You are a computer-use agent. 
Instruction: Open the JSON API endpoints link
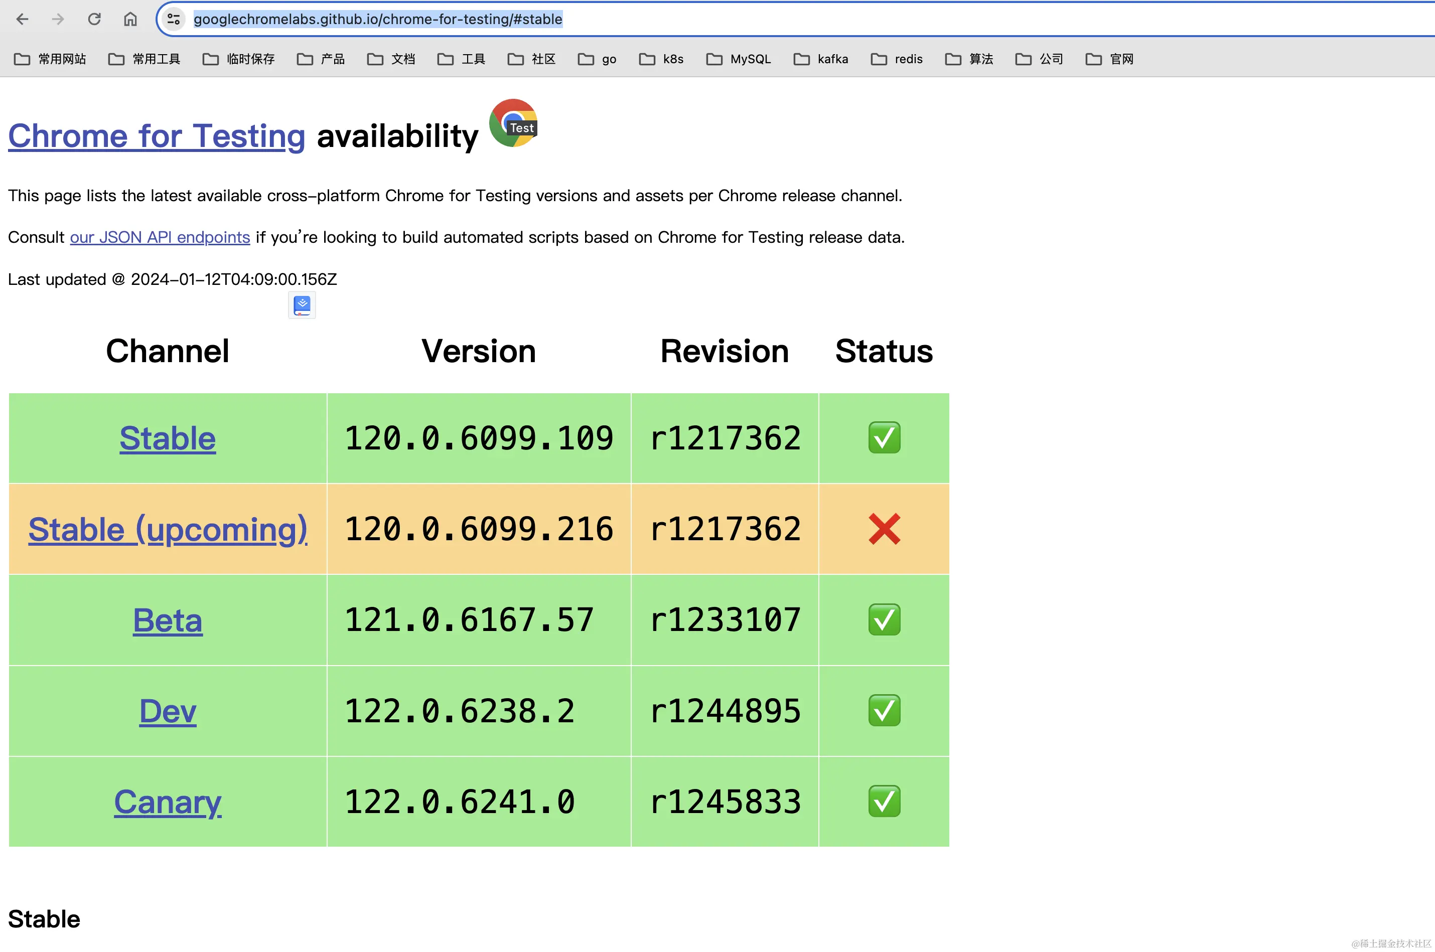160,237
